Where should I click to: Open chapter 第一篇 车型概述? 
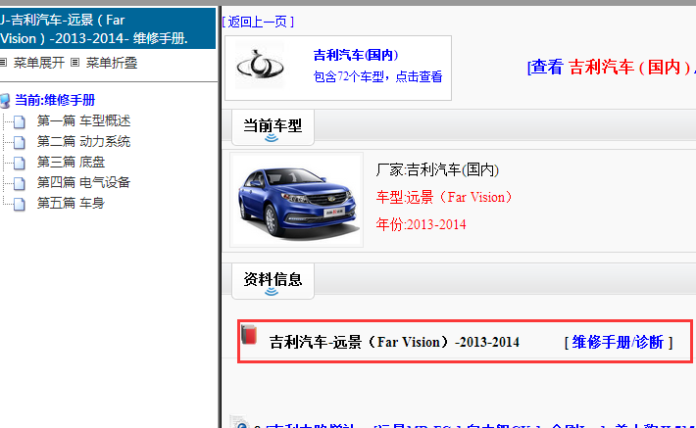[83, 120]
